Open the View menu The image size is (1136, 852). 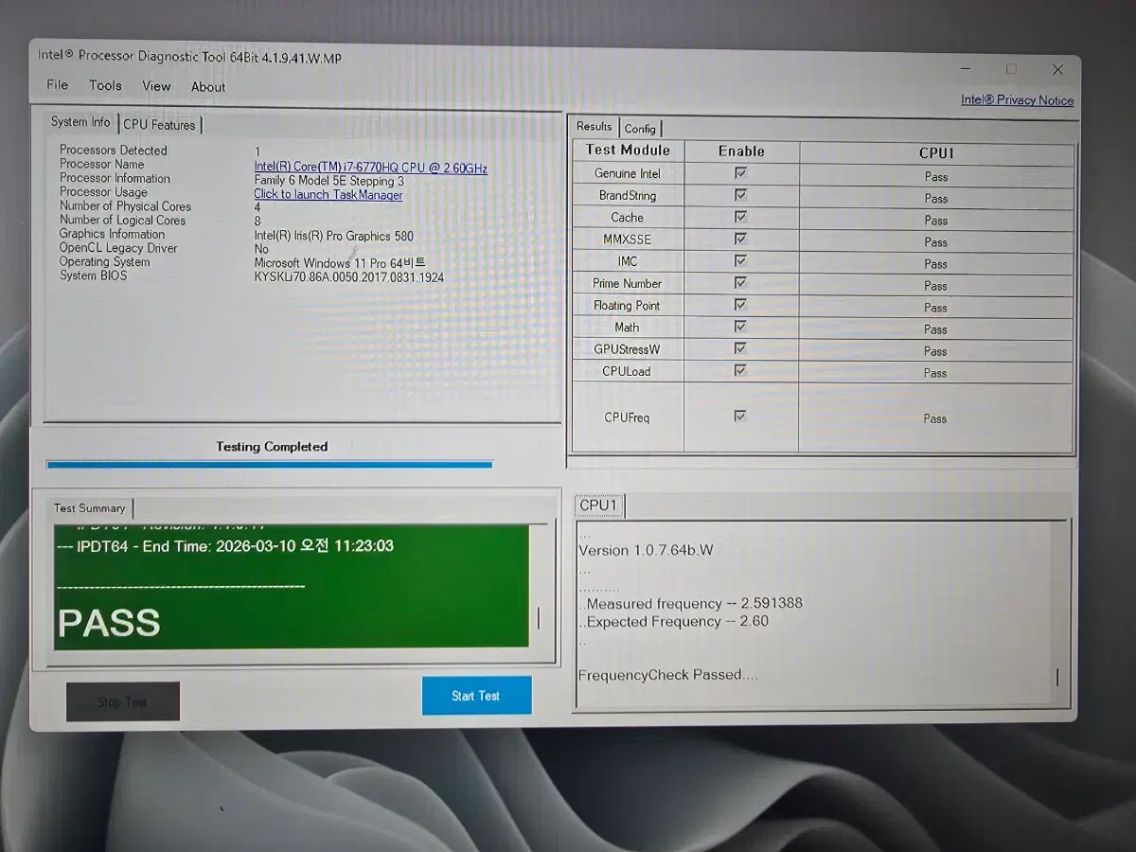[x=156, y=86]
